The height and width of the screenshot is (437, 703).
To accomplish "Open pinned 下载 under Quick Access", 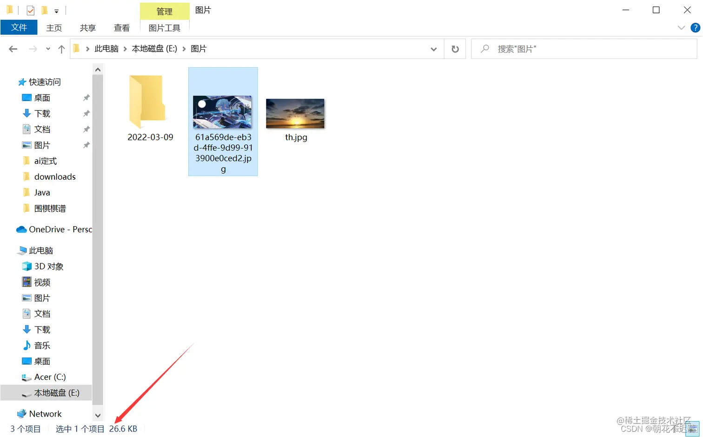I will click(42, 114).
